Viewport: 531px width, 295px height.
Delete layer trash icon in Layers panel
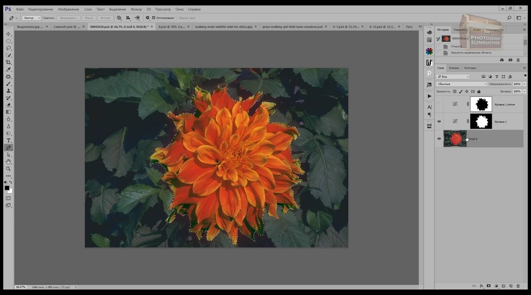click(x=518, y=286)
